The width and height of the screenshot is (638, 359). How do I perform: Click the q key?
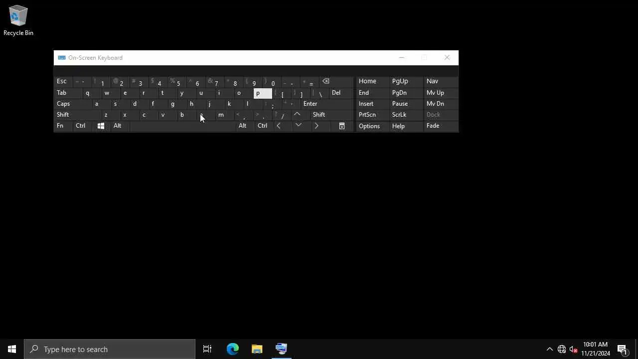pos(93,93)
